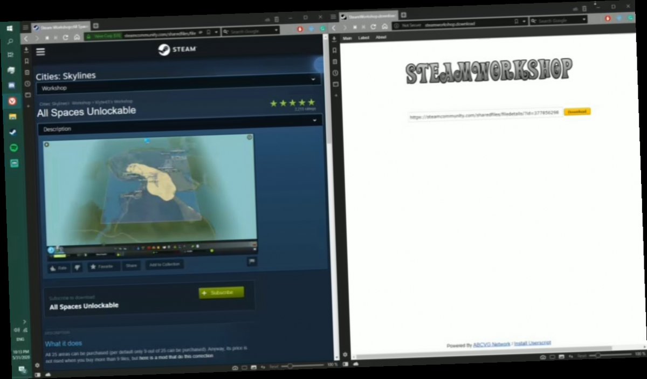Select the SteamWorkshop.download tab in right window
647x379 pixels.
pos(369,16)
